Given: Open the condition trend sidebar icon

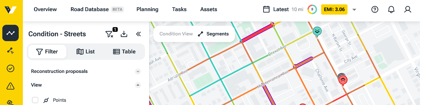Looking at the screenshot, I should (x=11, y=33).
